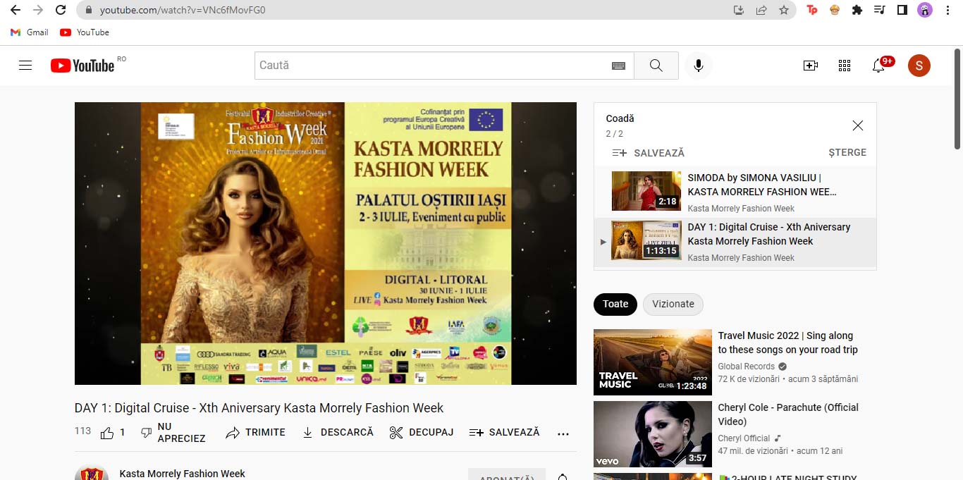Open notifications bell with 9+ badge

click(x=879, y=66)
